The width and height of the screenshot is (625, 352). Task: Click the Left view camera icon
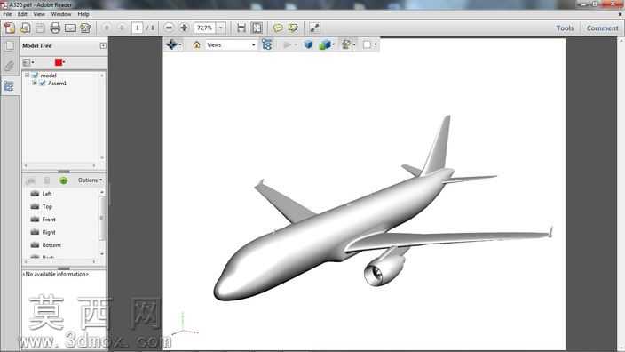coord(36,194)
